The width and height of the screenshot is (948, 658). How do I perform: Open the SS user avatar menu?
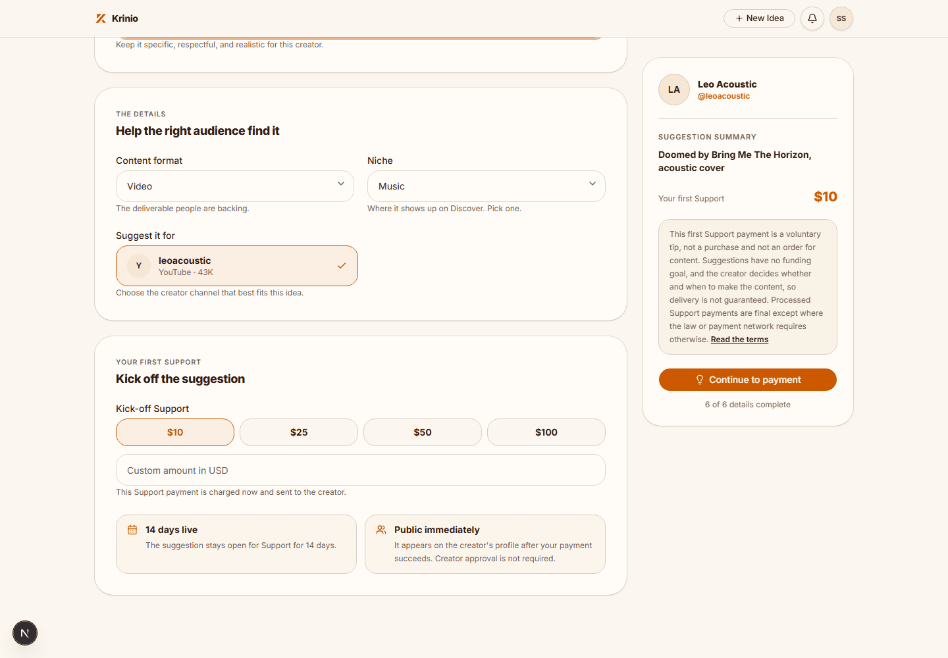841,18
